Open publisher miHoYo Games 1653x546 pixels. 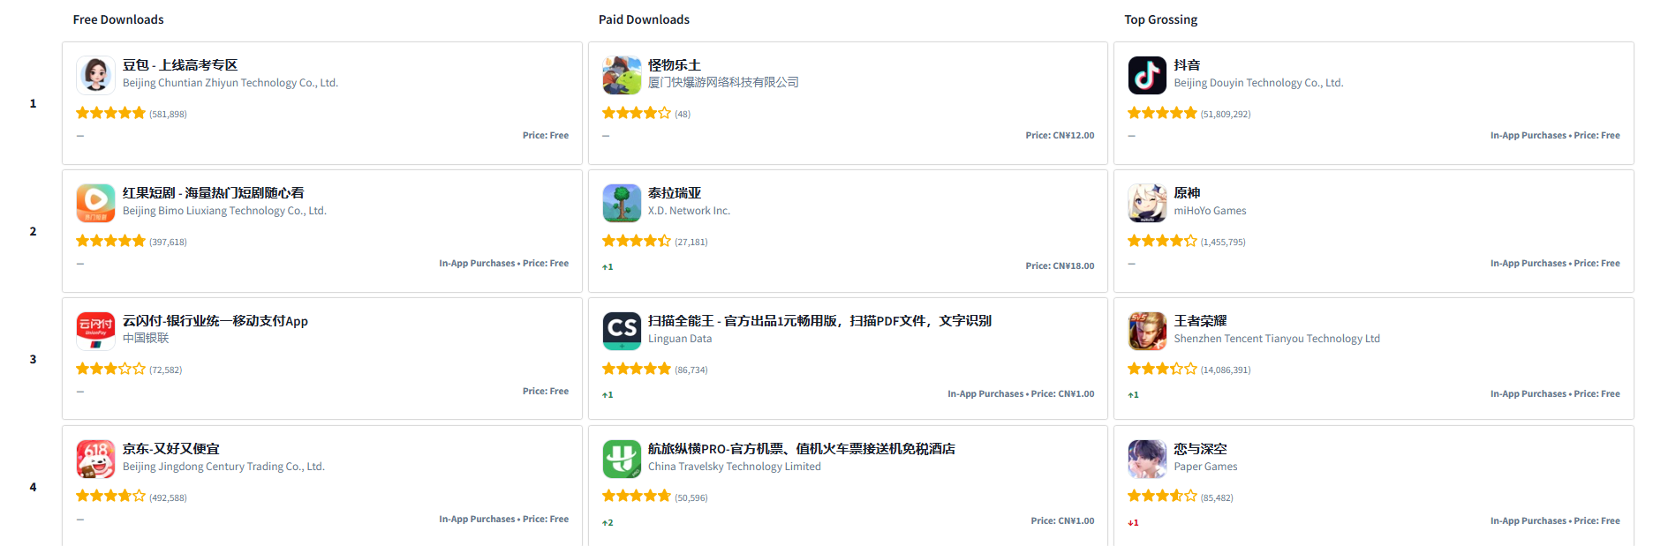(x=1210, y=211)
